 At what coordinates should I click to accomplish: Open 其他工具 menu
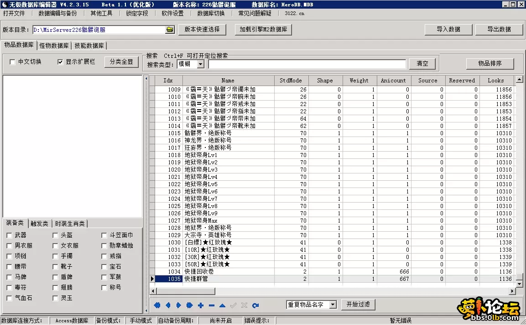[101, 13]
